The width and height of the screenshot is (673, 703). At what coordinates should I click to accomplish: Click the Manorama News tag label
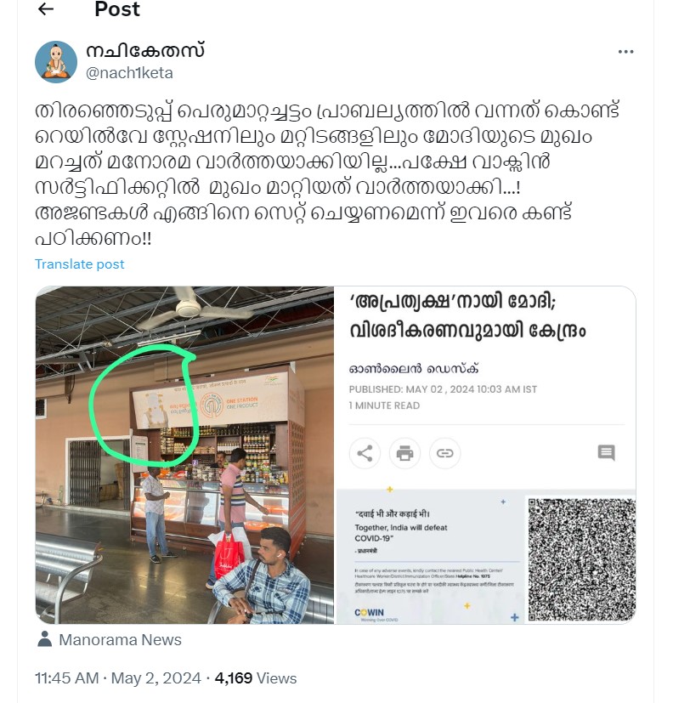[x=120, y=639]
